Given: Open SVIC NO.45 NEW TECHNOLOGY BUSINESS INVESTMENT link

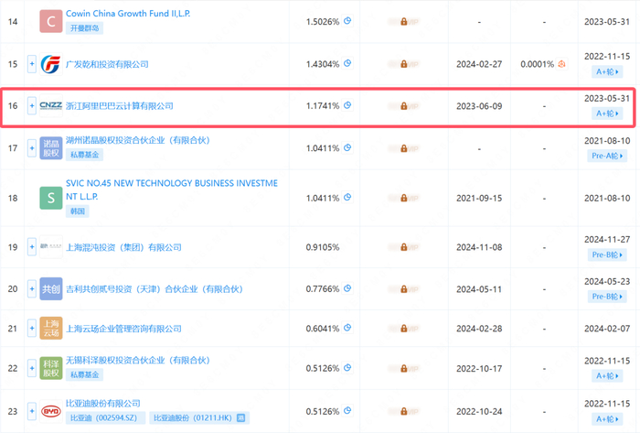Looking at the screenshot, I should [172, 189].
